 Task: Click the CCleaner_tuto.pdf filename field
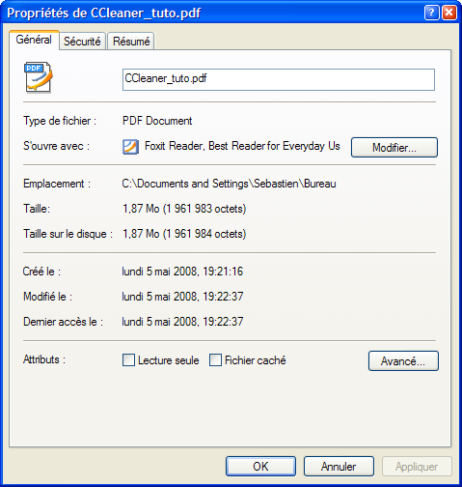[279, 79]
